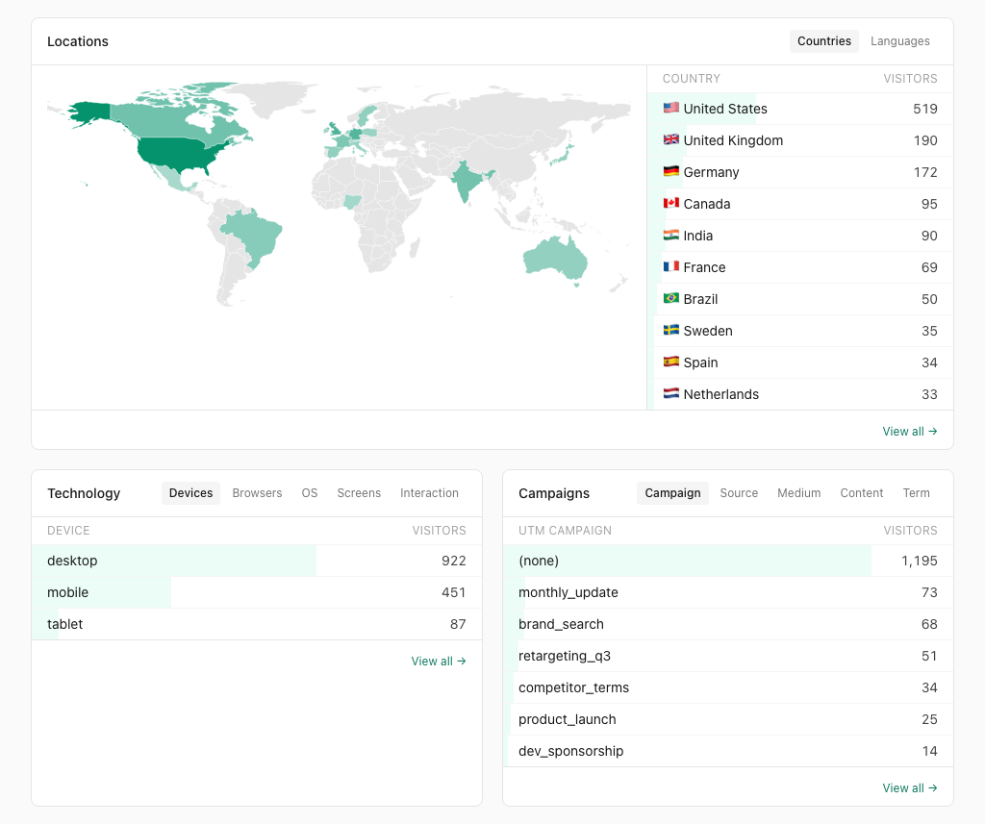Open the Browsers tab
The height and width of the screenshot is (824, 985).
[x=257, y=493]
